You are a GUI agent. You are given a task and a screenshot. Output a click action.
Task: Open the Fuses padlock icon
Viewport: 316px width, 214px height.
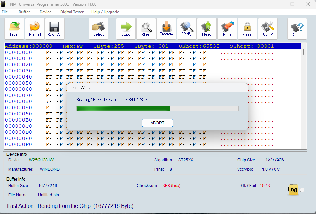[x=247, y=29]
